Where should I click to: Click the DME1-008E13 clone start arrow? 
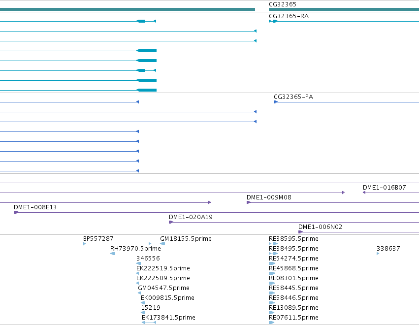[16, 212]
